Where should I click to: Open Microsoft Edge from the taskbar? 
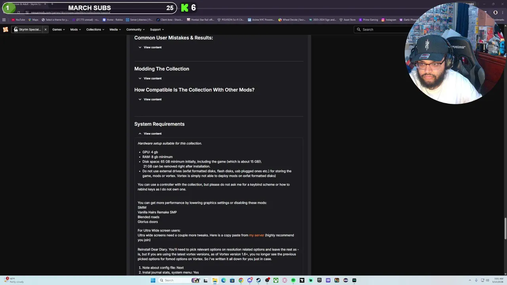coord(223,280)
